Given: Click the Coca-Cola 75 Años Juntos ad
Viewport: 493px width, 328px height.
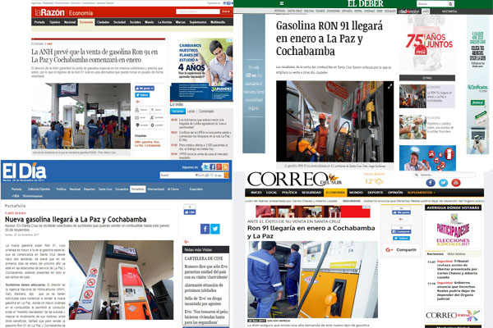Looking at the screenshot, I should (x=427, y=43).
